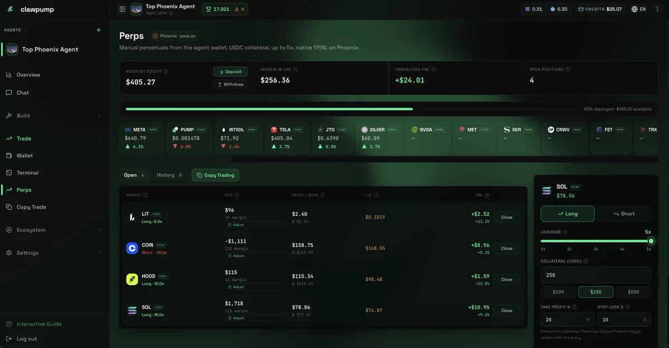Click the leverage slider handle at 5x
This screenshot has width=669, height=348.
(651, 241)
